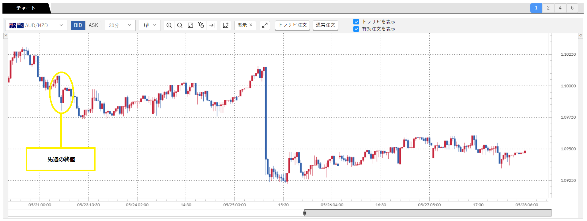
Task: Click 1.09500 price axis label
Action: (568, 149)
